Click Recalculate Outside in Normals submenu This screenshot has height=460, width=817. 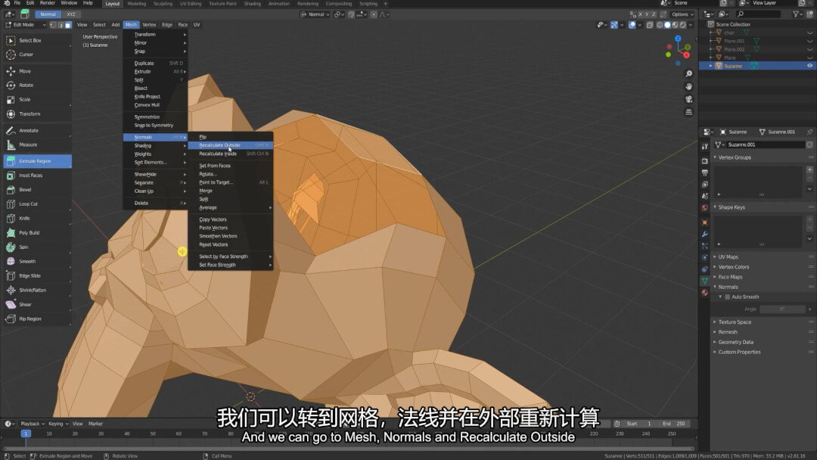click(230, 145)
